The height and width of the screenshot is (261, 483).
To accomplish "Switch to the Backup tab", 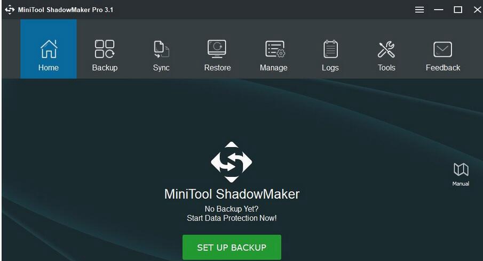I will [105, 55].
